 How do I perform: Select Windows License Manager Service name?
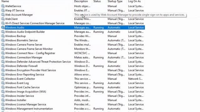click(x=26, y=105)
